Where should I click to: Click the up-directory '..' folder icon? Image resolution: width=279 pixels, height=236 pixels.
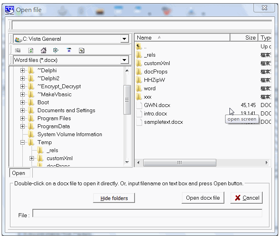click(x=139, y=46)
